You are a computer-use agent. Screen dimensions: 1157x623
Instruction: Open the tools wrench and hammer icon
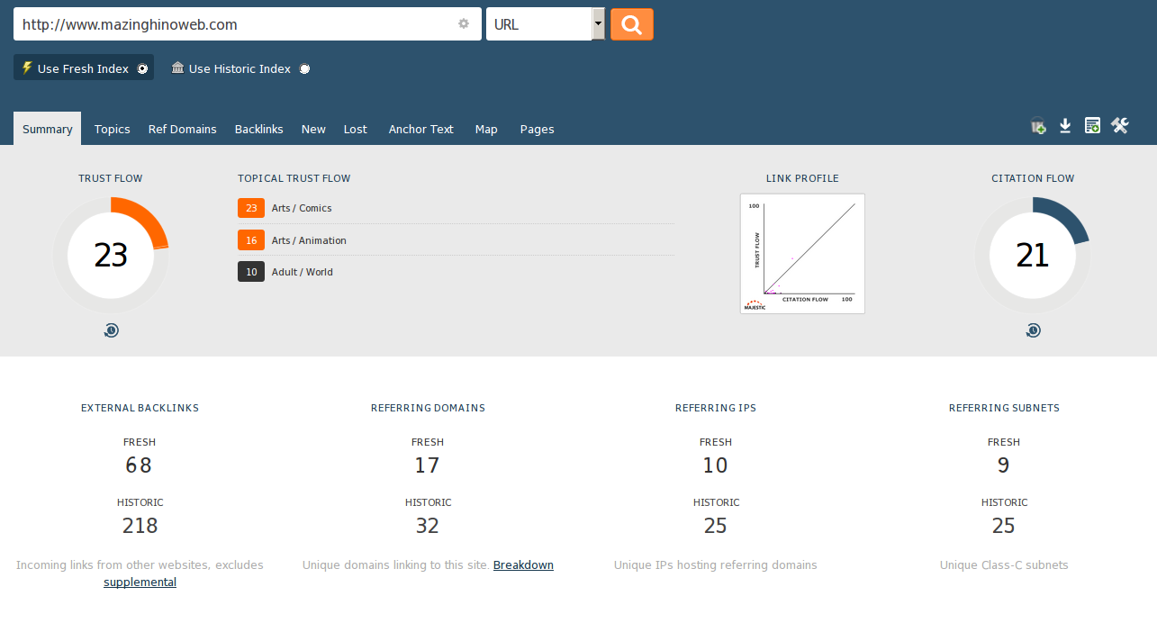coord(1120,126)
